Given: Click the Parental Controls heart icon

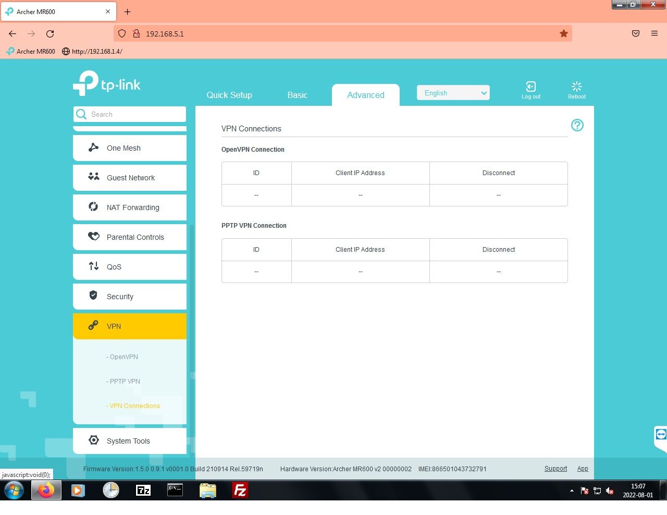Looking at the screenshot, I should (94, 236).
